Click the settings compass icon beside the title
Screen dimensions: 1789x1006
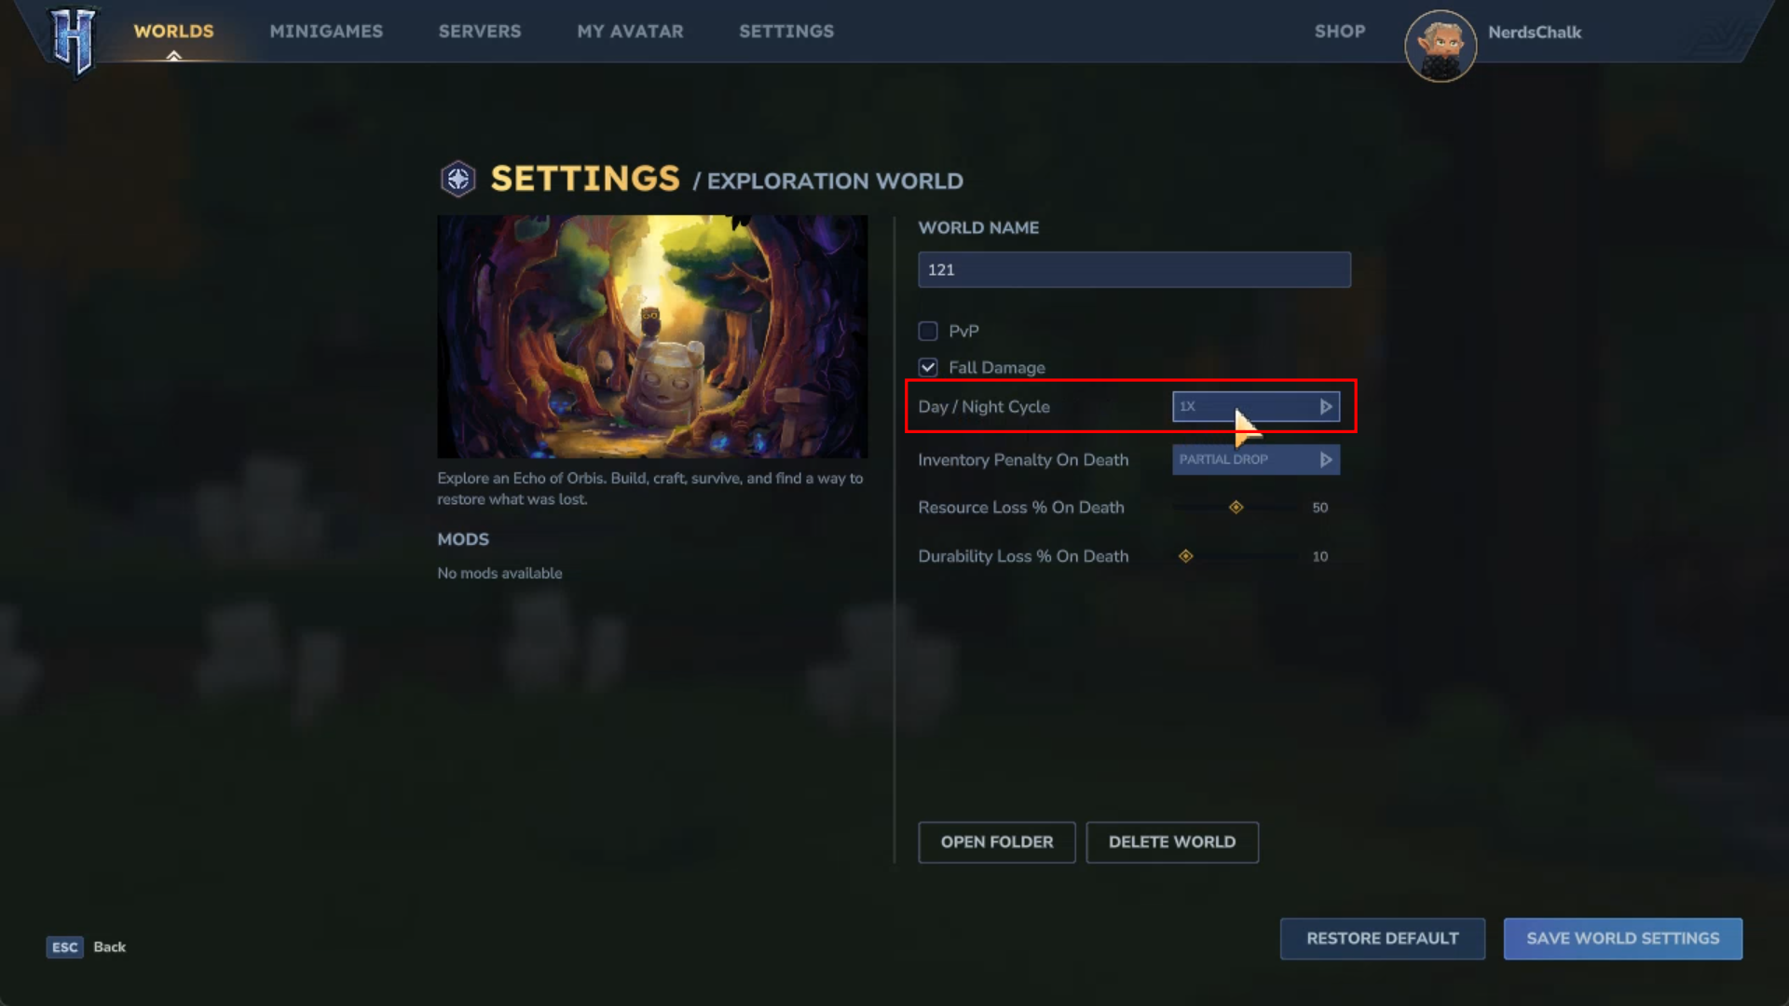(457, 179)
